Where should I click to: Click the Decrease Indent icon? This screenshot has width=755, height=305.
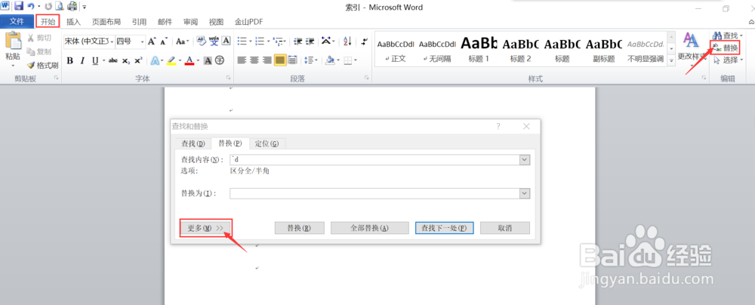[x=298, y=41]
